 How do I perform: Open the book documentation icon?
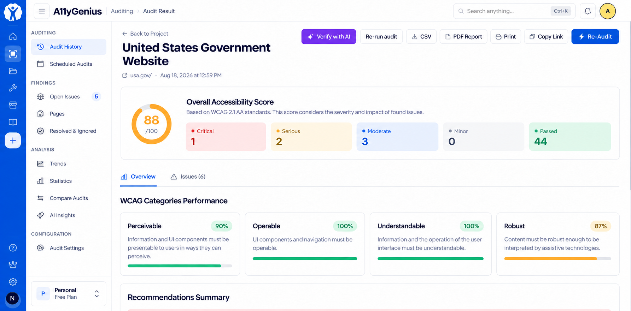coord(13,122)
